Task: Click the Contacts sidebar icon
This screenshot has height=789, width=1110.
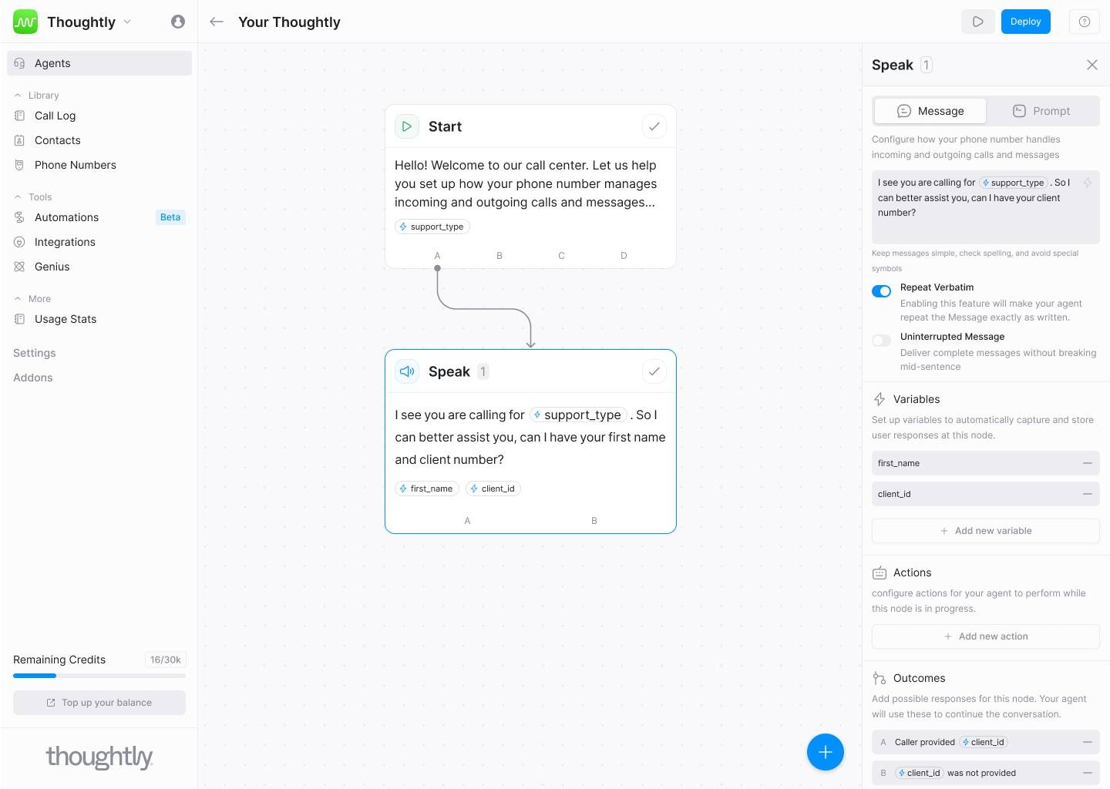Action: (x=20, y=140)
